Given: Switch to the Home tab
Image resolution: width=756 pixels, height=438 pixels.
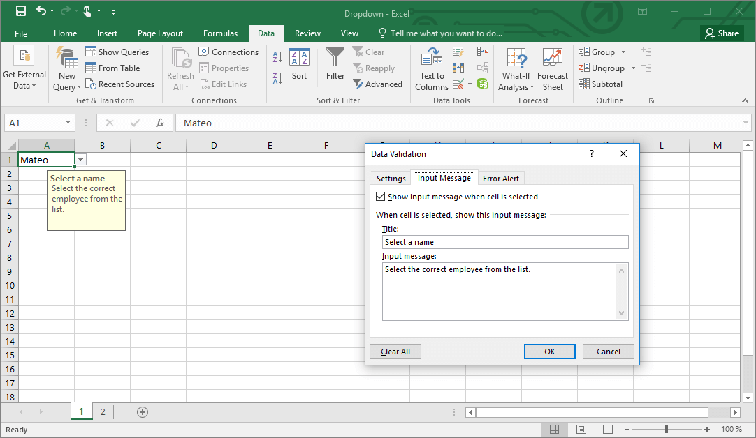Looking at the screenshot, I should pos(65,33).
